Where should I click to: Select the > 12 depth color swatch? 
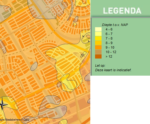[98, 56]
